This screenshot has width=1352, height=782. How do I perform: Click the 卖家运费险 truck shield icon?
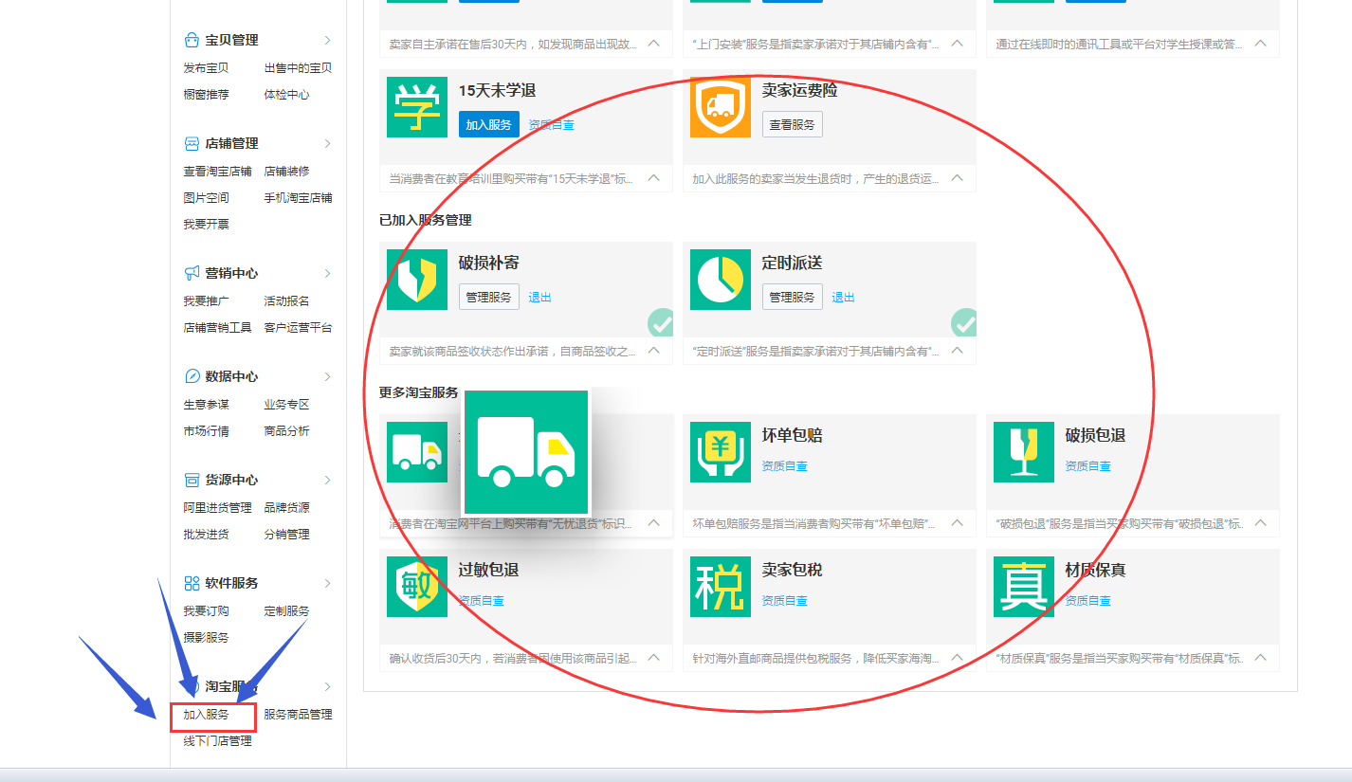(x=720, y=107)
